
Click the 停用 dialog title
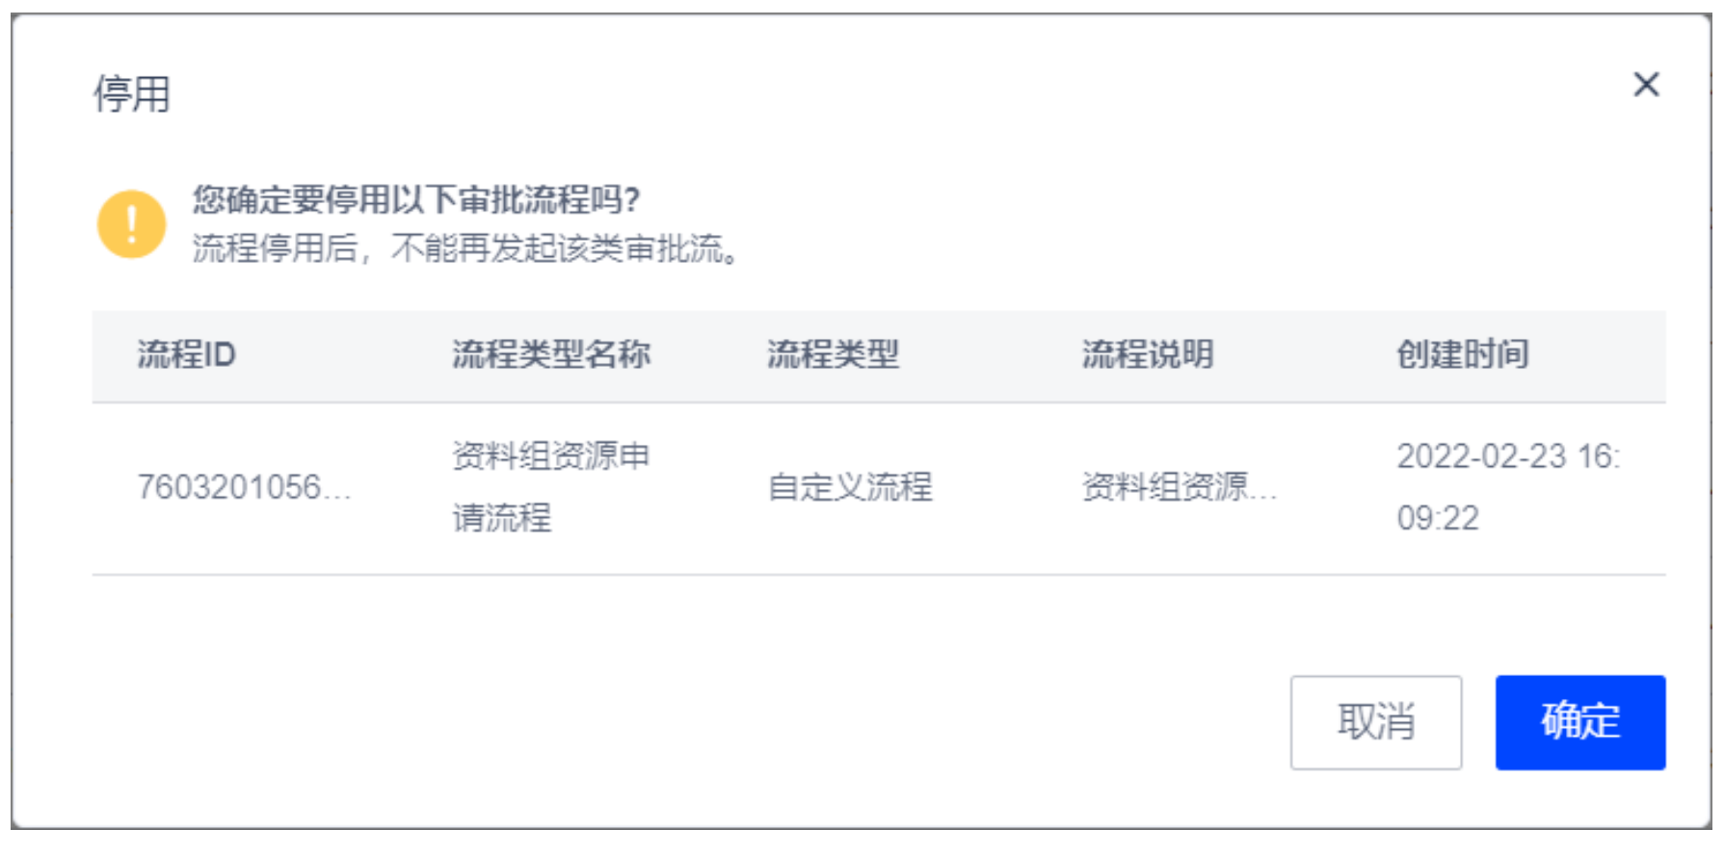tap(132, 93)
